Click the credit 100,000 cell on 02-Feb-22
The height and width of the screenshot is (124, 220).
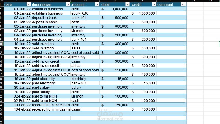[143, 101]
